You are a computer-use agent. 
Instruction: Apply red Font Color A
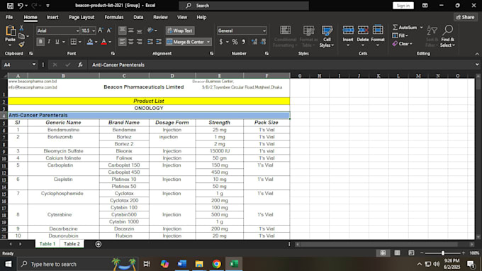pos(103,42)
